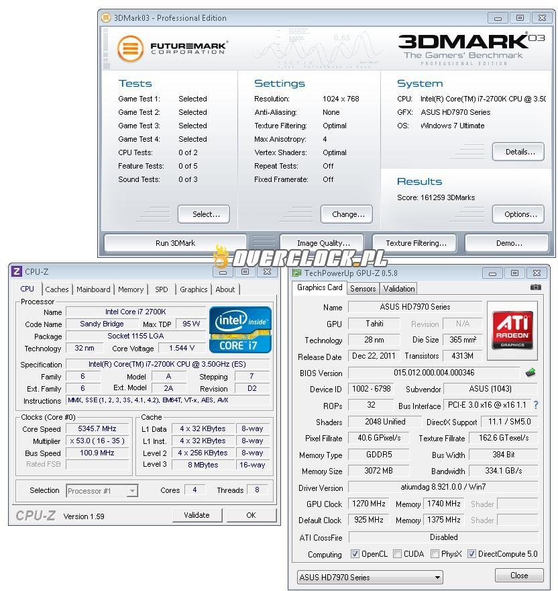The image size is (558, 591).
Task: Click the GPU-Z screenshot camera icon
Action: coord(535,287)
